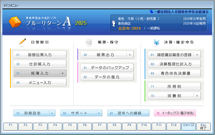215x135 pixels.
Task: Click the F9 function key button
Action: pos(129,127)
